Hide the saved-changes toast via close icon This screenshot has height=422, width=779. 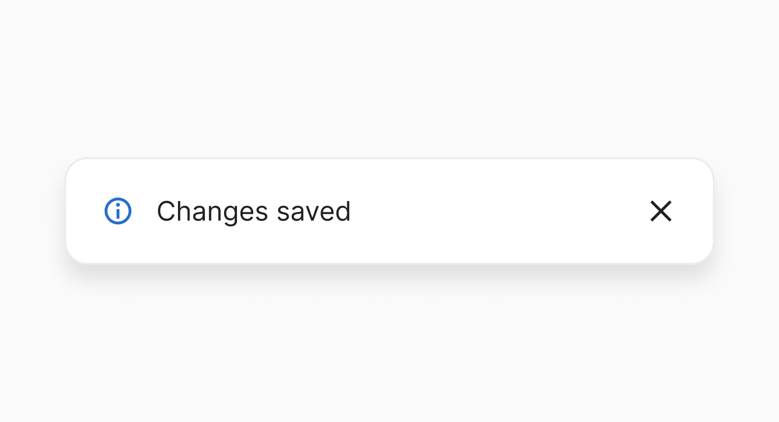(x=661, y=211)
